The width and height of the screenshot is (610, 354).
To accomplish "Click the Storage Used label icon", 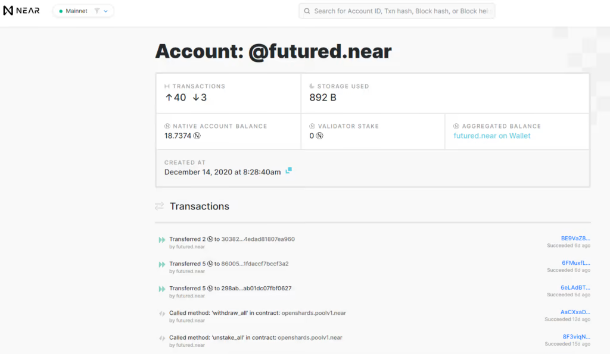I will click(x=312, y=86).
